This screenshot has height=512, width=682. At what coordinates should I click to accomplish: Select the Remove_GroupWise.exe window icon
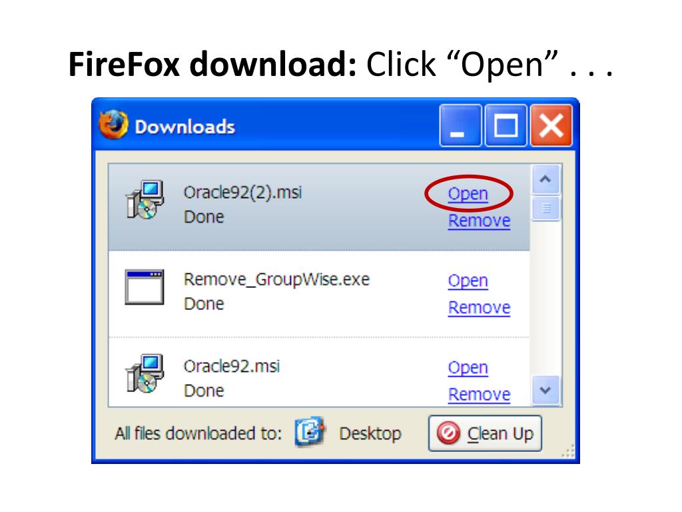click(x=145, y=287)
